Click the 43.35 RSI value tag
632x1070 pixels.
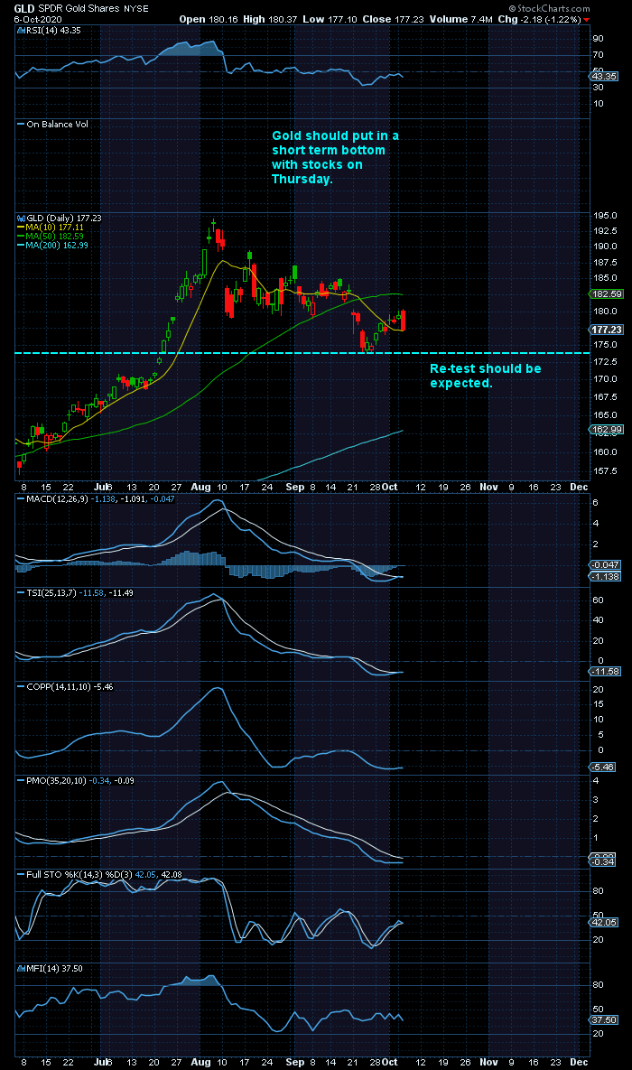[x=602, y=77]
